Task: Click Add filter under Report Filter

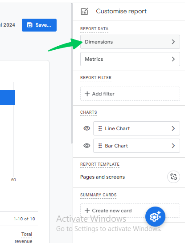Action: pyautogui.click(x=130, y=94)
